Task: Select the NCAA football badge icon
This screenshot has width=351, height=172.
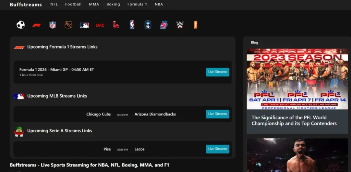Action: (148, 25)
